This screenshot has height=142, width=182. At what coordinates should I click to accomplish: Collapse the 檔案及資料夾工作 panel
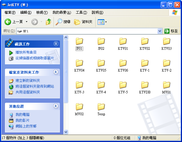click(x=56, y=72)
